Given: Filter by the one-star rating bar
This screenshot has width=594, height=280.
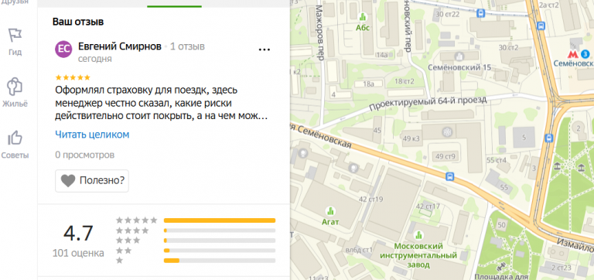Looking at the screenshot, I should [220, 261].
